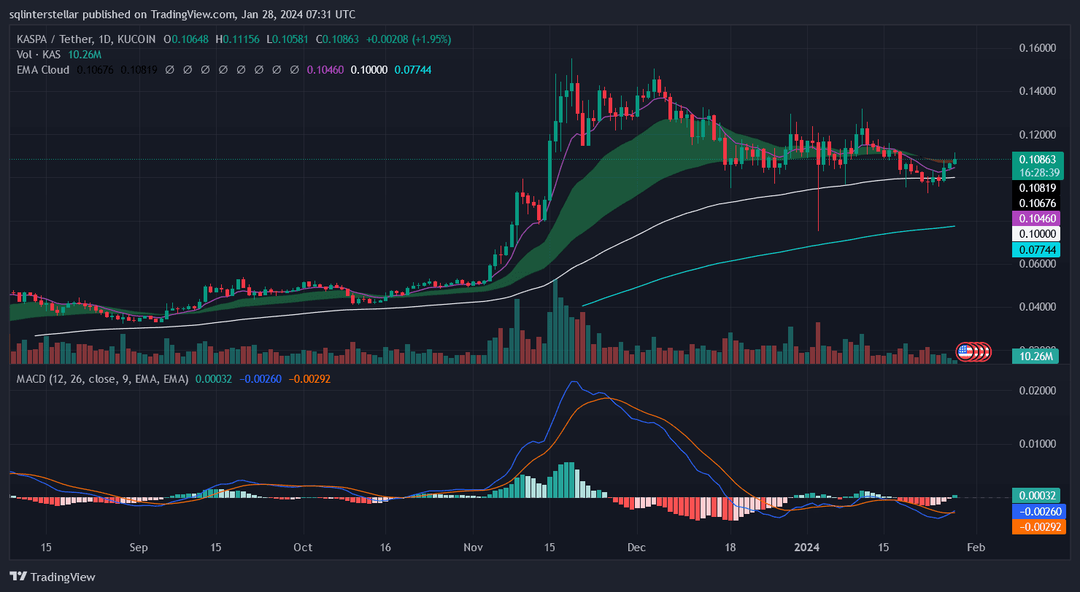
Task: Click the Dec label on the time axis
Action: [636, 547]
